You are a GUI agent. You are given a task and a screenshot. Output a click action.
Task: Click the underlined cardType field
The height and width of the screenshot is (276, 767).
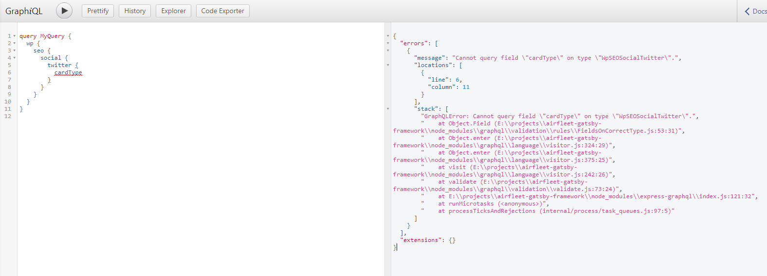[68, 72]
